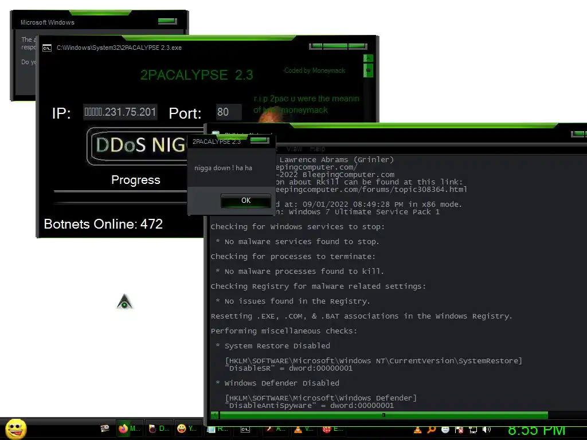Open the smiley-face Start button
The image size is (587, 440).
click(15, 429)
